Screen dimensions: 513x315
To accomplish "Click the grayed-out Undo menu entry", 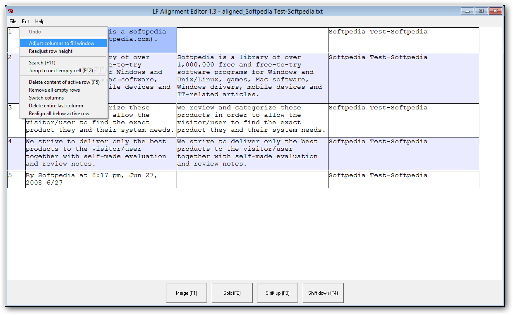I will [63, 32].
